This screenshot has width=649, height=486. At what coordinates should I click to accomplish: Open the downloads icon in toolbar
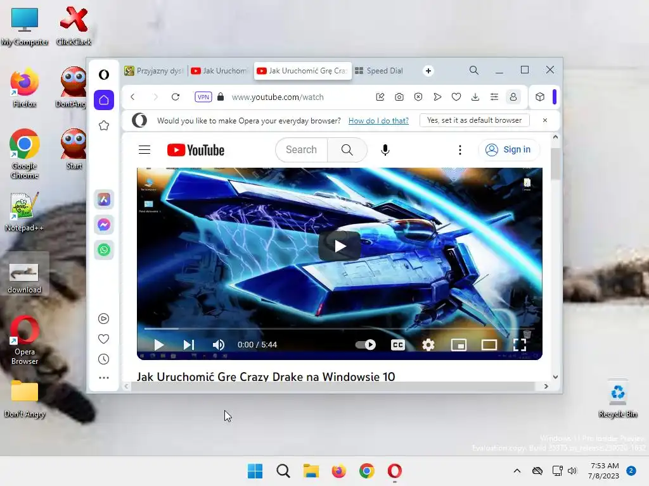[x=475, y=97]
